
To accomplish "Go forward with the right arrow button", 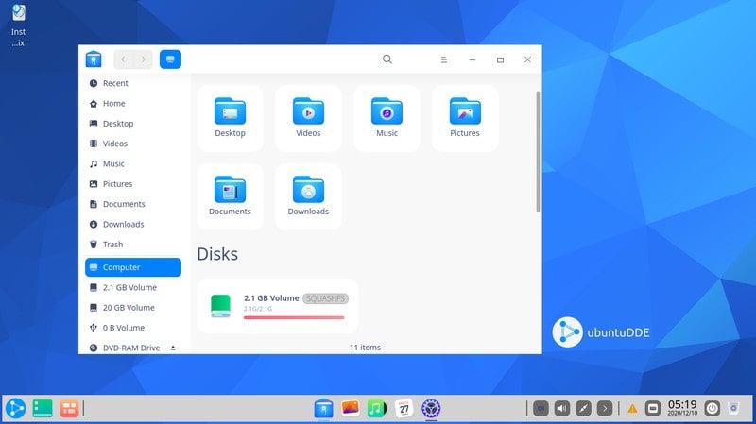I will [x=144, y=59].
